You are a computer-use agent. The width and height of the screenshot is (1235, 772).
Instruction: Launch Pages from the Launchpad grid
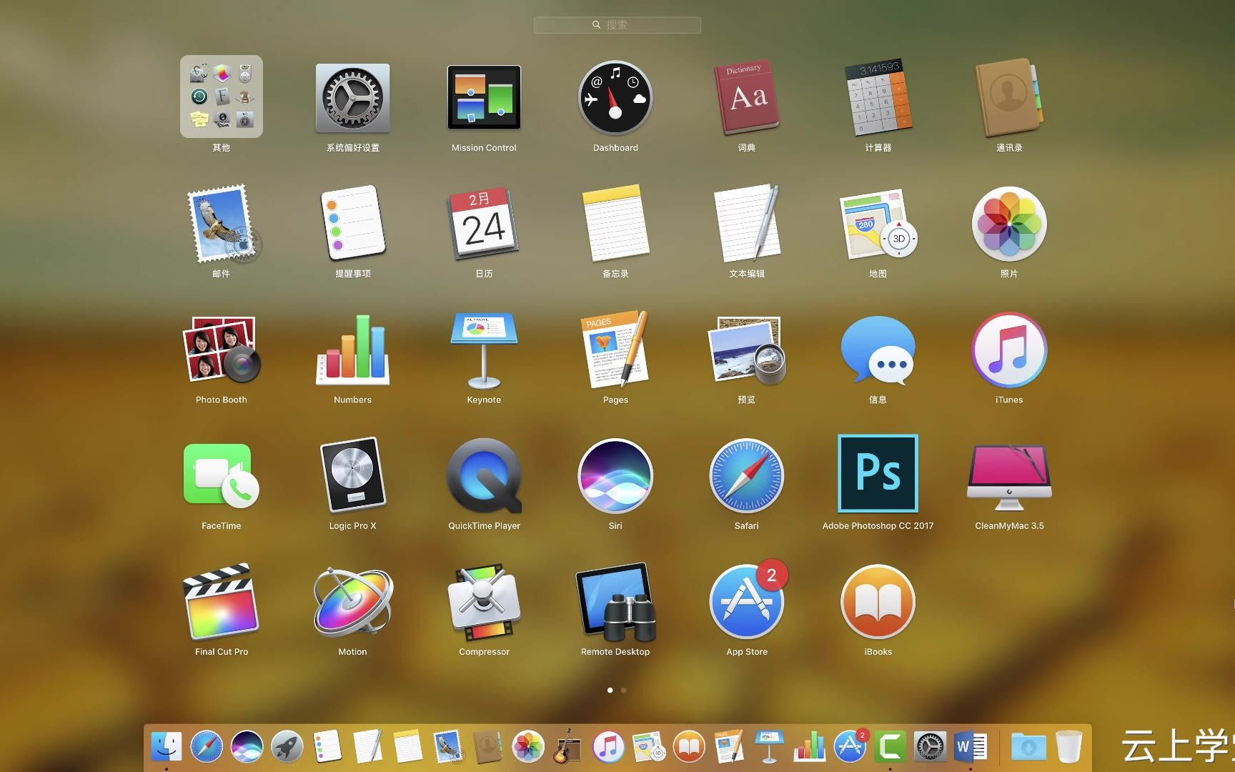[615, 349]
